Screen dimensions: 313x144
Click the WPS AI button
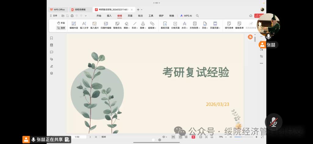(x=186, y=16)
